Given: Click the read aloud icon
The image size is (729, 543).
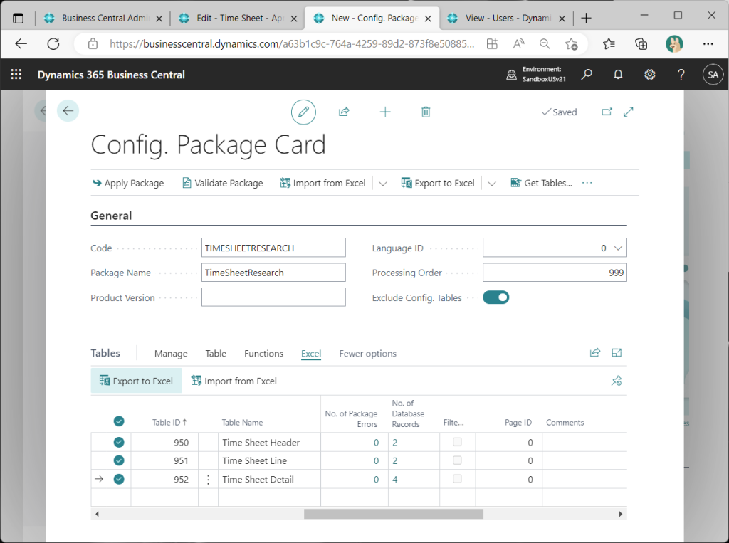Looking at the screenshot, I should (518, 44).
